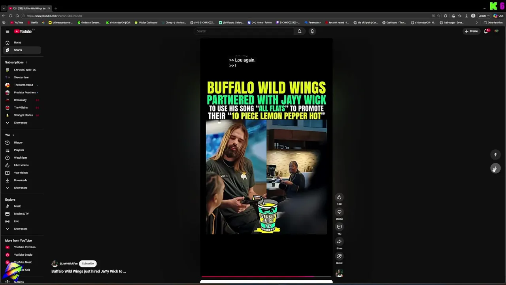Go to previous Short arrow
This screenshot has height=285, width=506.
495,154
